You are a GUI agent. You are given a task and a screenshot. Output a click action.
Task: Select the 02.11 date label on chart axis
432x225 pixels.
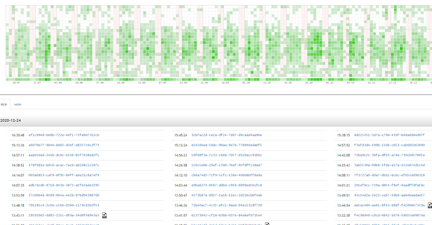pyautogui.click(x=330, y=83)
